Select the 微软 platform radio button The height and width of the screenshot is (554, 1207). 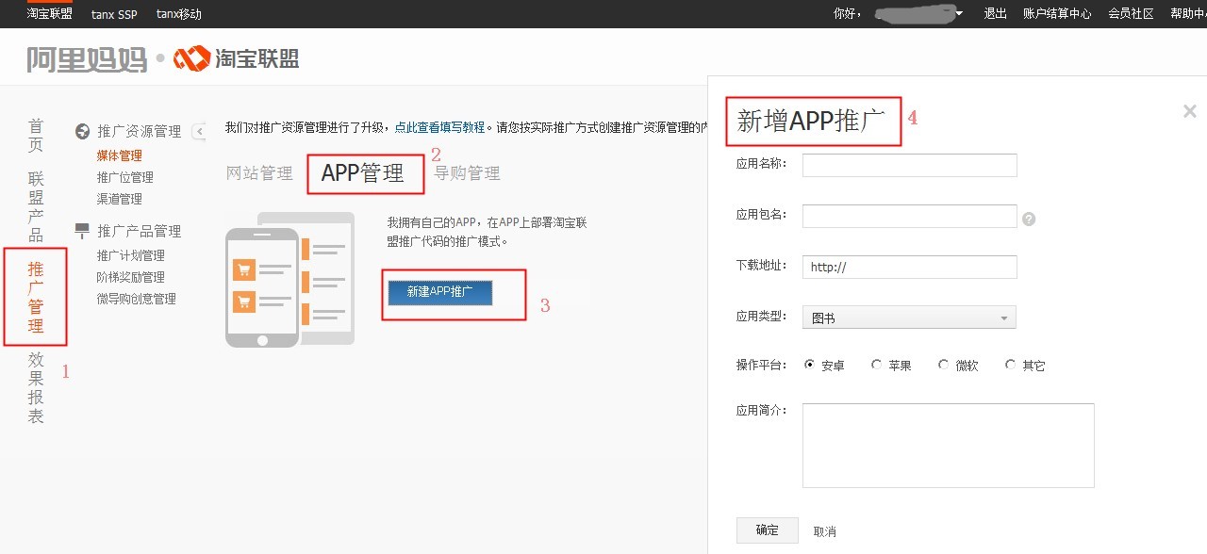(x=943, y=365)
